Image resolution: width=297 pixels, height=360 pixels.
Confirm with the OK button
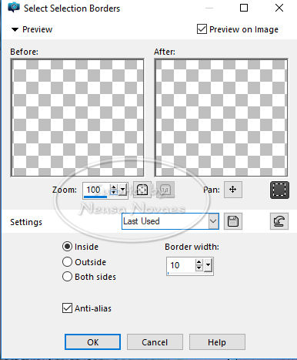click(x=92, y=342)
